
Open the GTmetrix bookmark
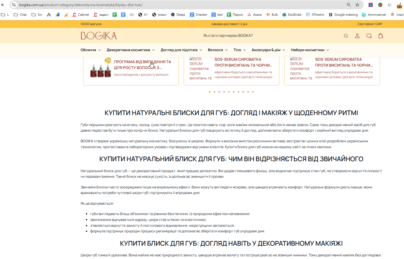[315, 15]
